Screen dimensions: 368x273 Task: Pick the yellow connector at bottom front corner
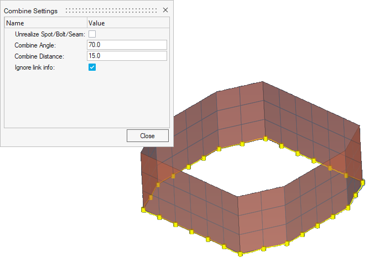click(x=241, y=253)
